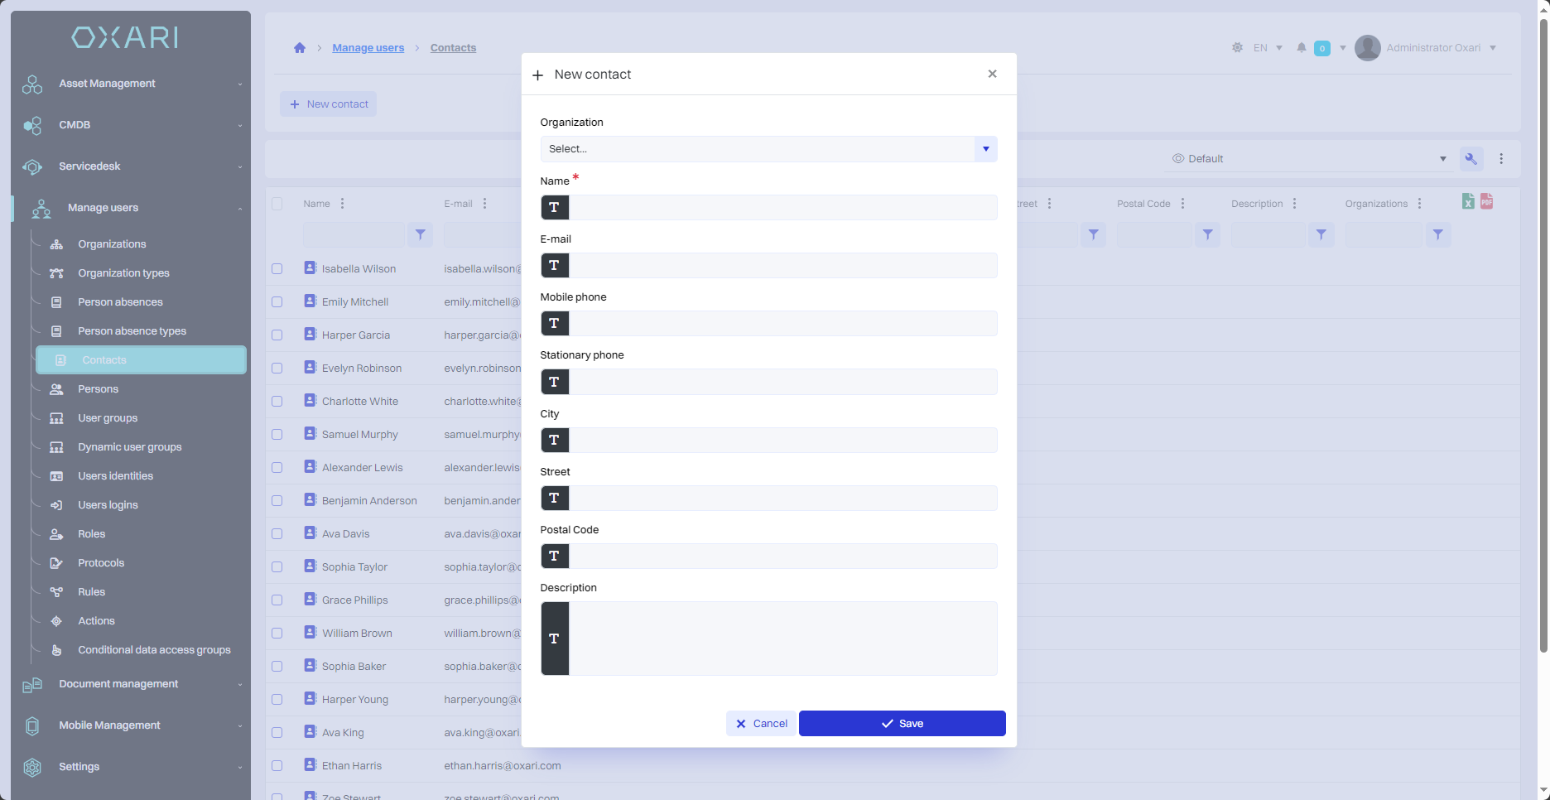
Task: Cancel the New contact dialog
Action: [761, 724]
